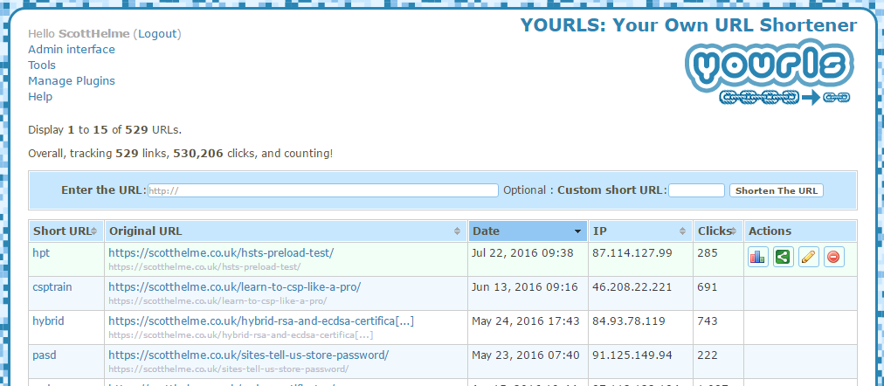The height and width of the screenshot is (386, 884).
Task: Select the click count 285
Action: pos(707,253)
